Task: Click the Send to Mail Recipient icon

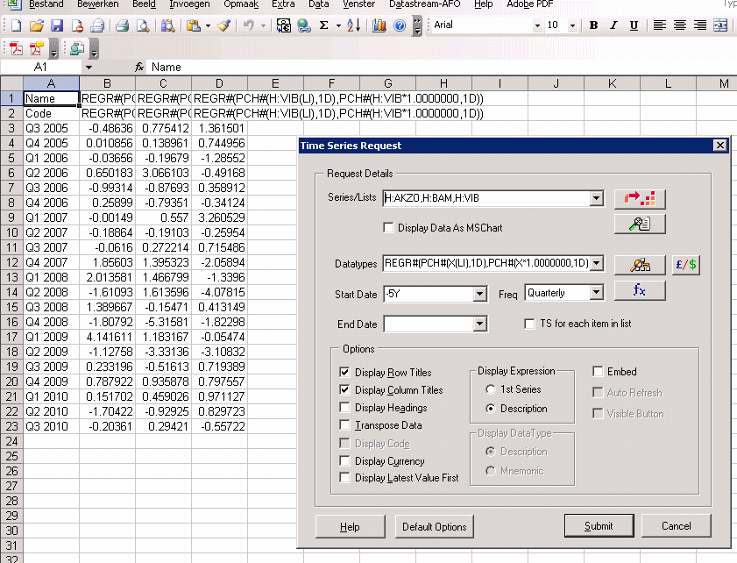Action: 97,25
